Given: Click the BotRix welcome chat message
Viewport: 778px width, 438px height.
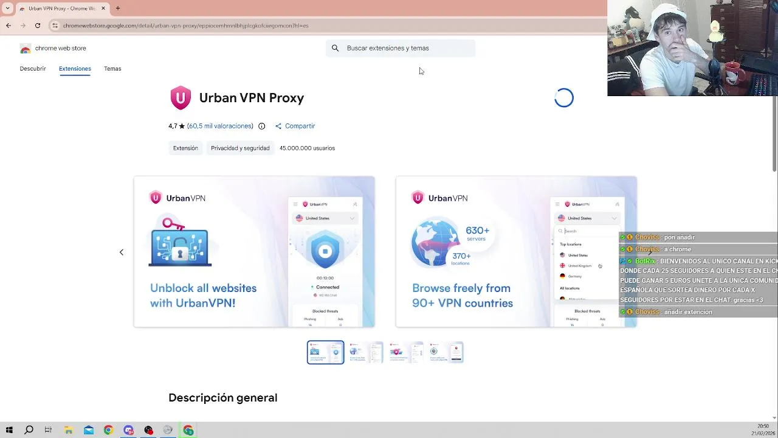Looking at the screenshot, I should (x=698, y=280).
